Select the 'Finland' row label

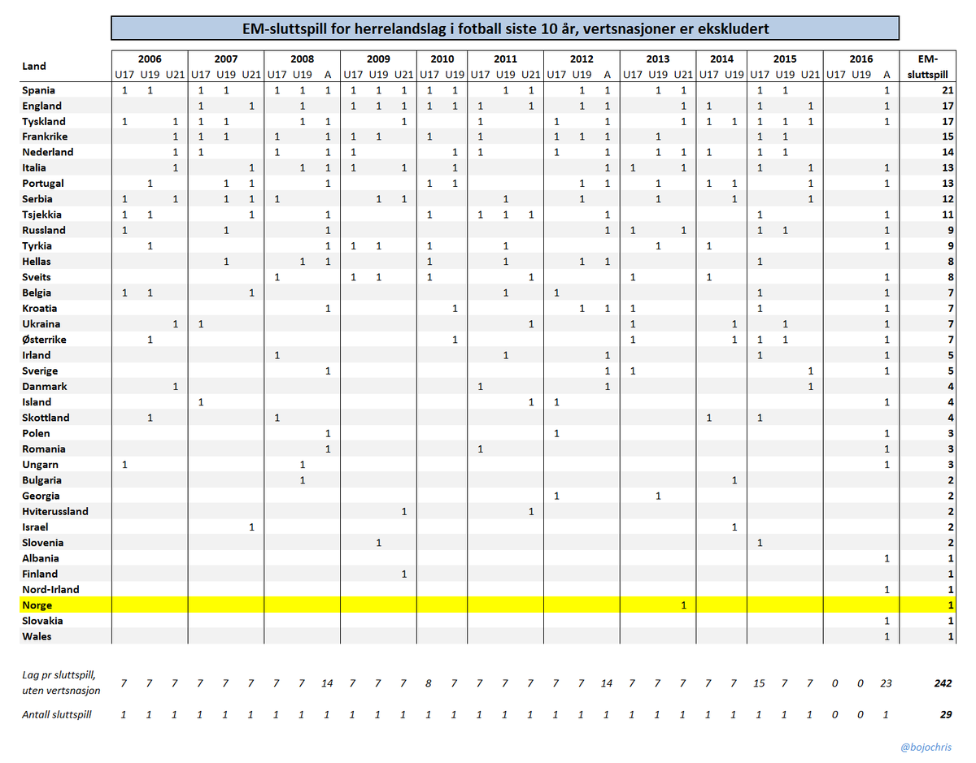[x=40, y=574]
